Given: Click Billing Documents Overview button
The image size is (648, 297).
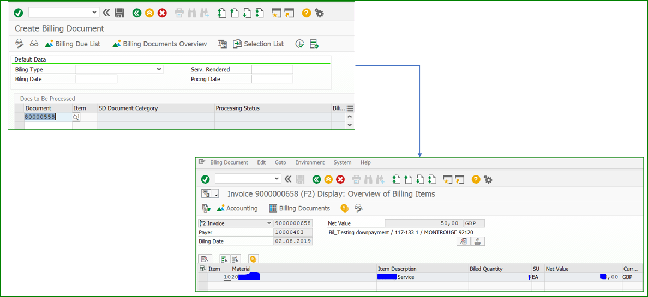Looking at the screenshot, I should tap(159, 44).
